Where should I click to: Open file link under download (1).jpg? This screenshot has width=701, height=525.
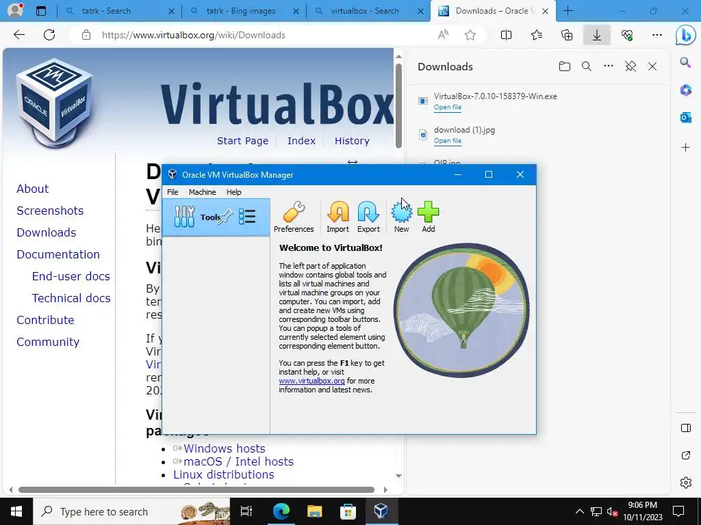tap(448, 141)
